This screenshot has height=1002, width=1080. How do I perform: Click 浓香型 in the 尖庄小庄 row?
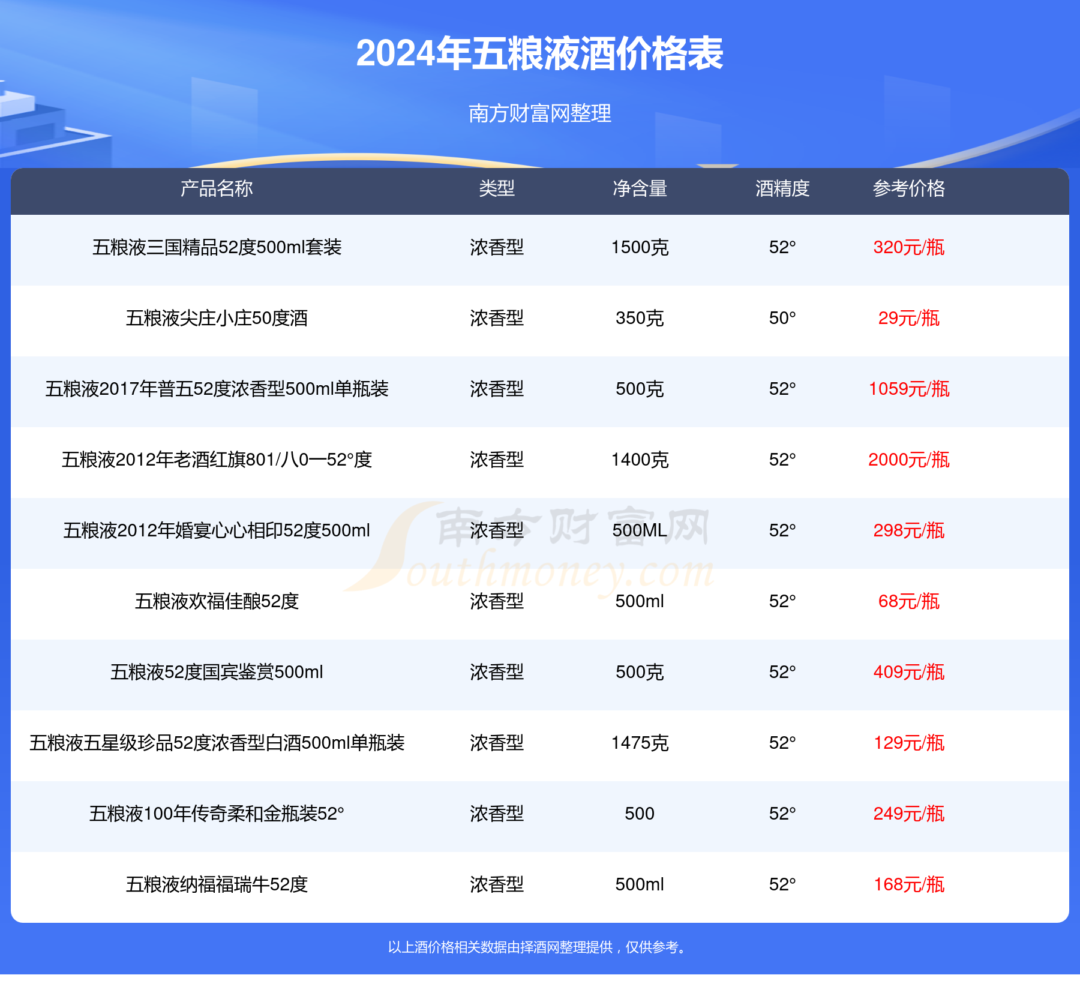497,318
